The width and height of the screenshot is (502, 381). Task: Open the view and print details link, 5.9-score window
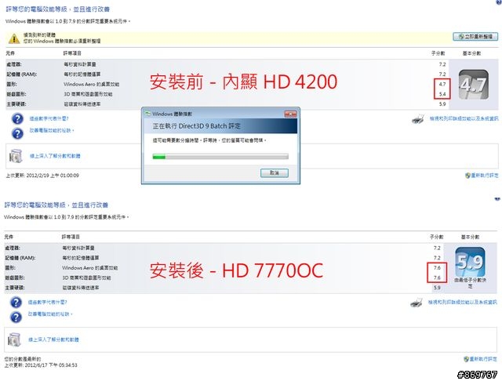tap(462, 303)
